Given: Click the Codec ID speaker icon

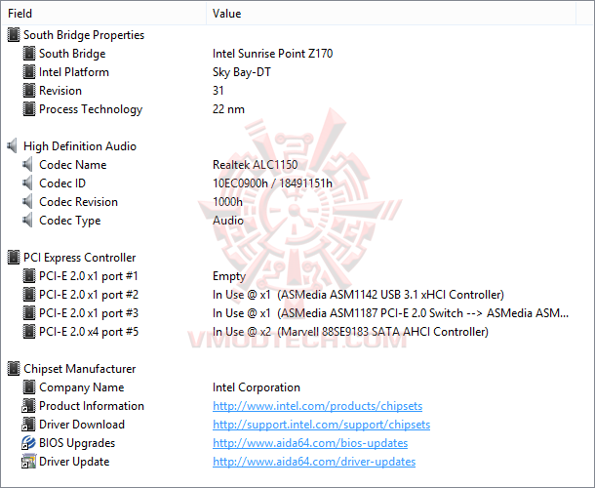Looking at the screenshot, I should coord(27,183).
